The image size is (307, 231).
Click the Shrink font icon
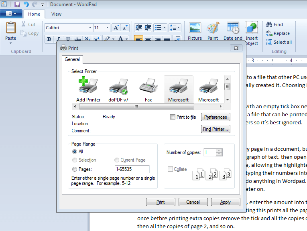[125, 28]
